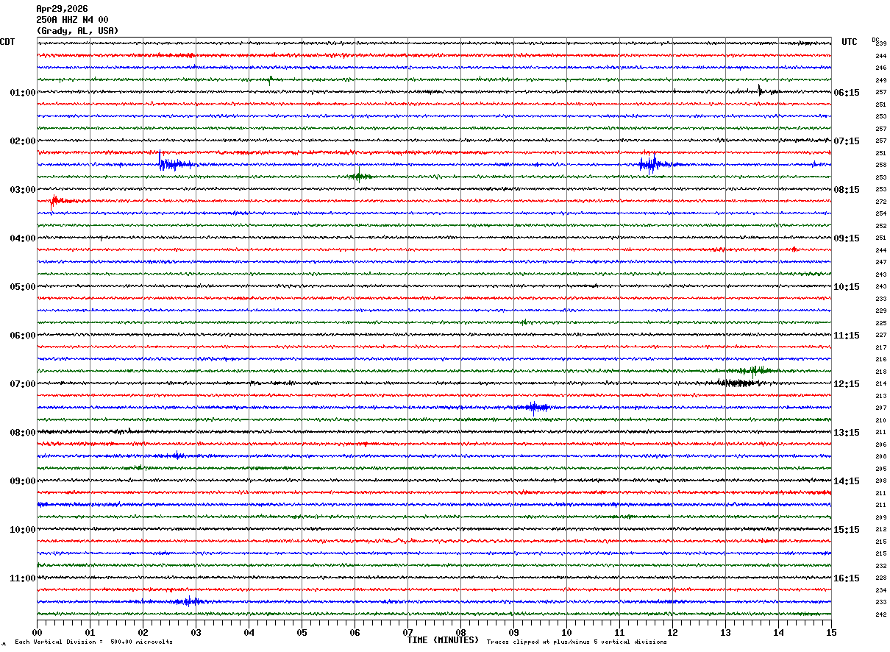890x652 pixels.
Task: Click the station code 250A HHZ N4 00
Action: [x=72, y=20]
